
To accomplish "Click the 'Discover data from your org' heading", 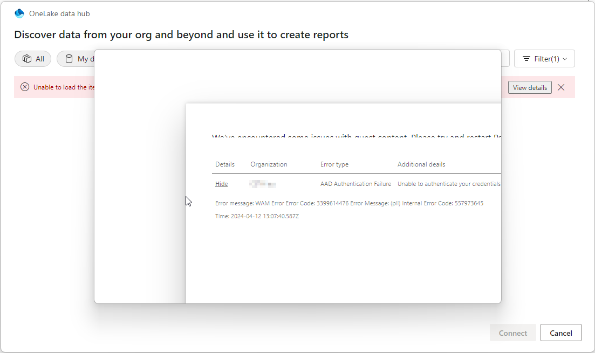I will pos(181,34).
